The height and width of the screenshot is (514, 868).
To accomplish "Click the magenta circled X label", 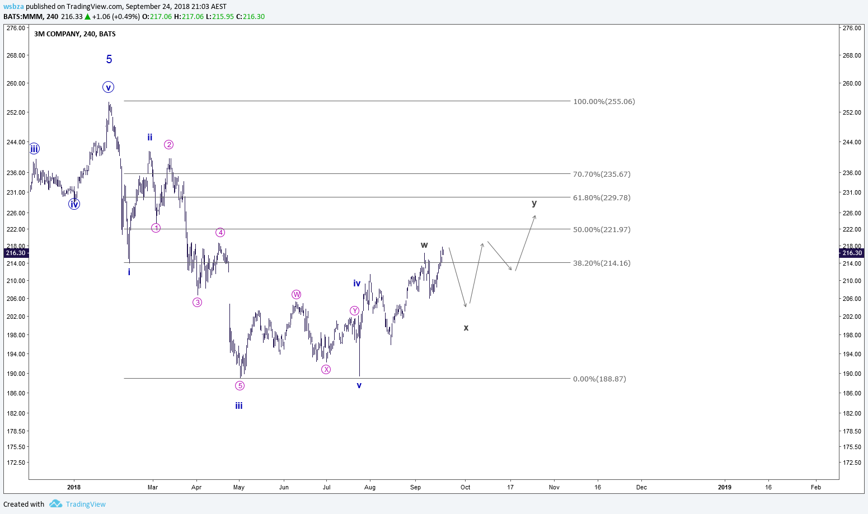I will [326, 370].
